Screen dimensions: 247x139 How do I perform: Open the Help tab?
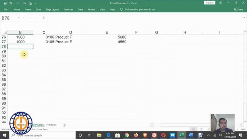click(112, 9)
